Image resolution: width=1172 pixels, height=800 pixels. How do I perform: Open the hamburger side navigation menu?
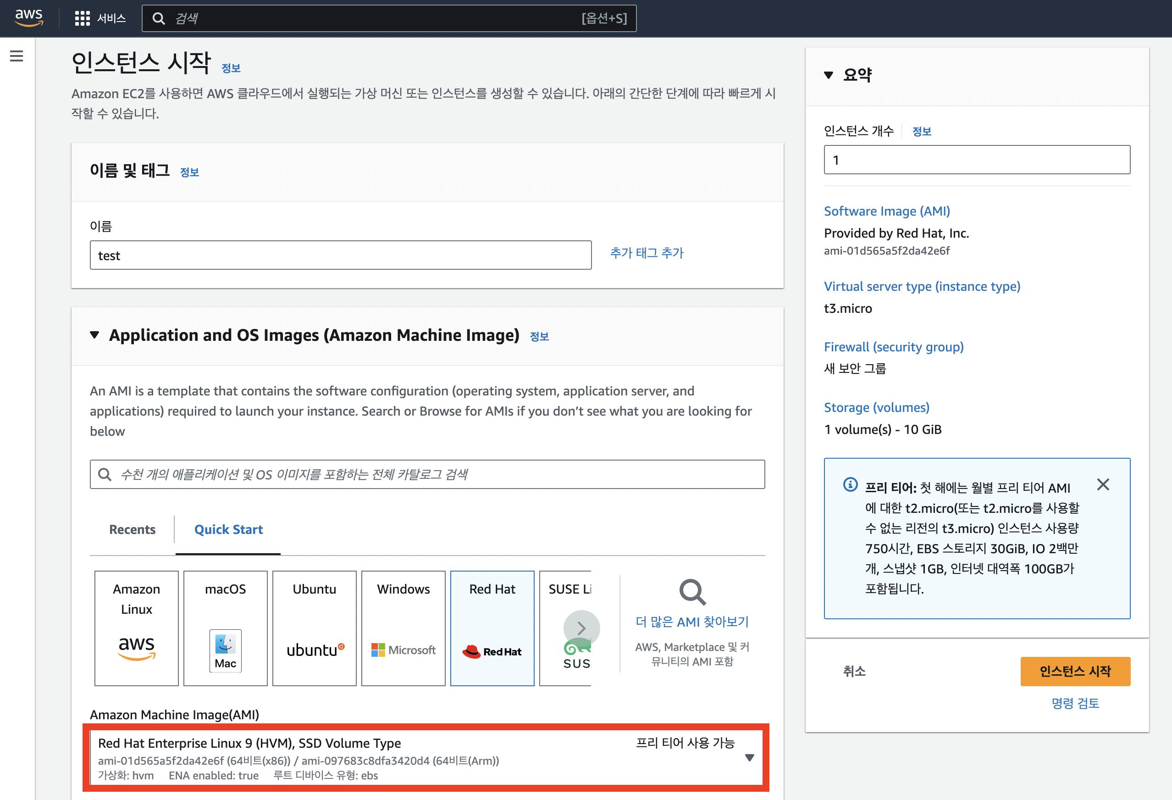tap(17, 56)
